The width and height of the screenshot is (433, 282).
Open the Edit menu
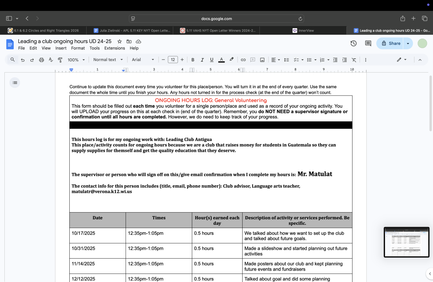33,48
